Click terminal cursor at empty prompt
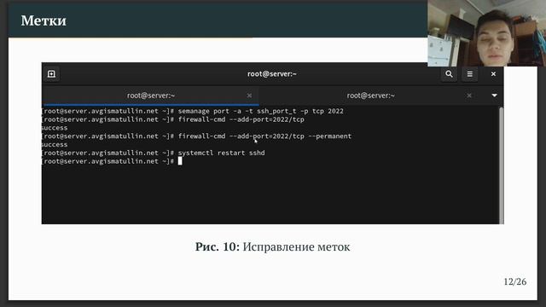Image resolution: width=546 pixels, height=307 pixels. coord(180,161)
